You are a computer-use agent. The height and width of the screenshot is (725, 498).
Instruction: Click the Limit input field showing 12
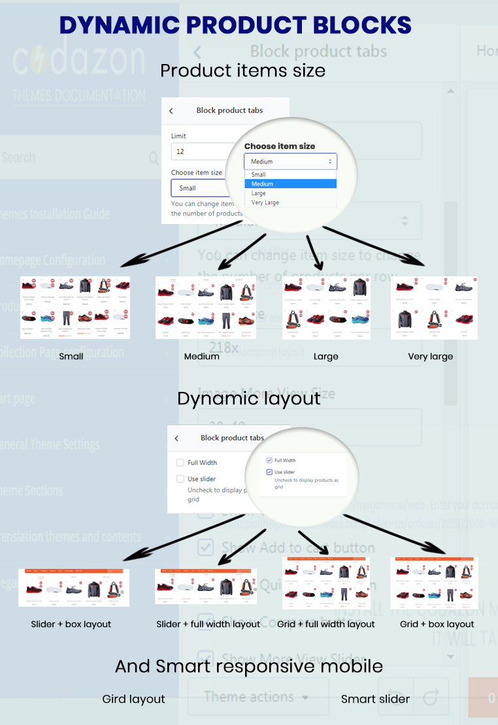coord(204,152)
